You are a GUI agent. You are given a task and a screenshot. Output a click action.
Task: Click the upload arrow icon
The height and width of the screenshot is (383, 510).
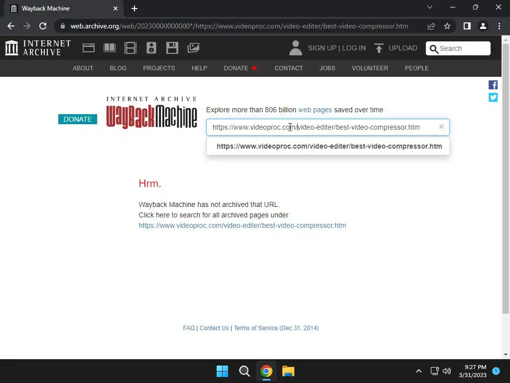(x=379, y=48)
